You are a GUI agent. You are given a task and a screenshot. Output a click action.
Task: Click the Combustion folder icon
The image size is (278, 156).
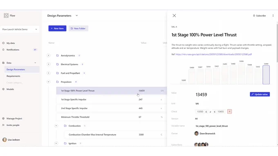65,126
